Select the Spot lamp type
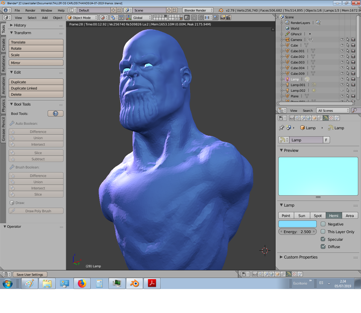The height and width of the screenshot is (313, 361). coord(318,216)
